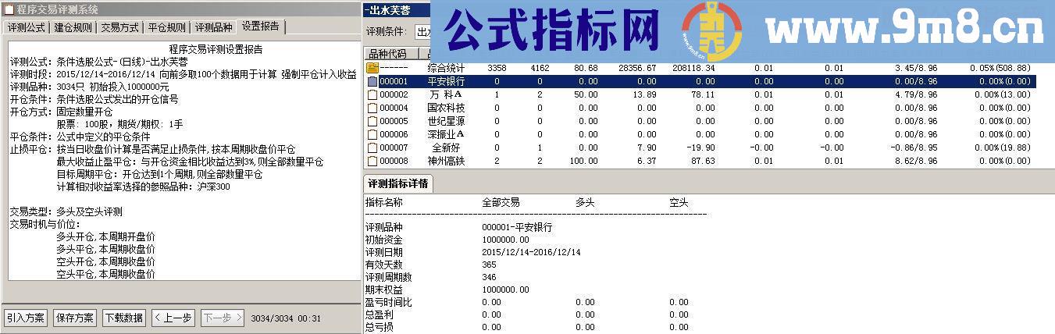This screenshot has width=1055, height=334.
Task: Click the 程序交易评测系统 title bar icon
Action: point(9,10)
